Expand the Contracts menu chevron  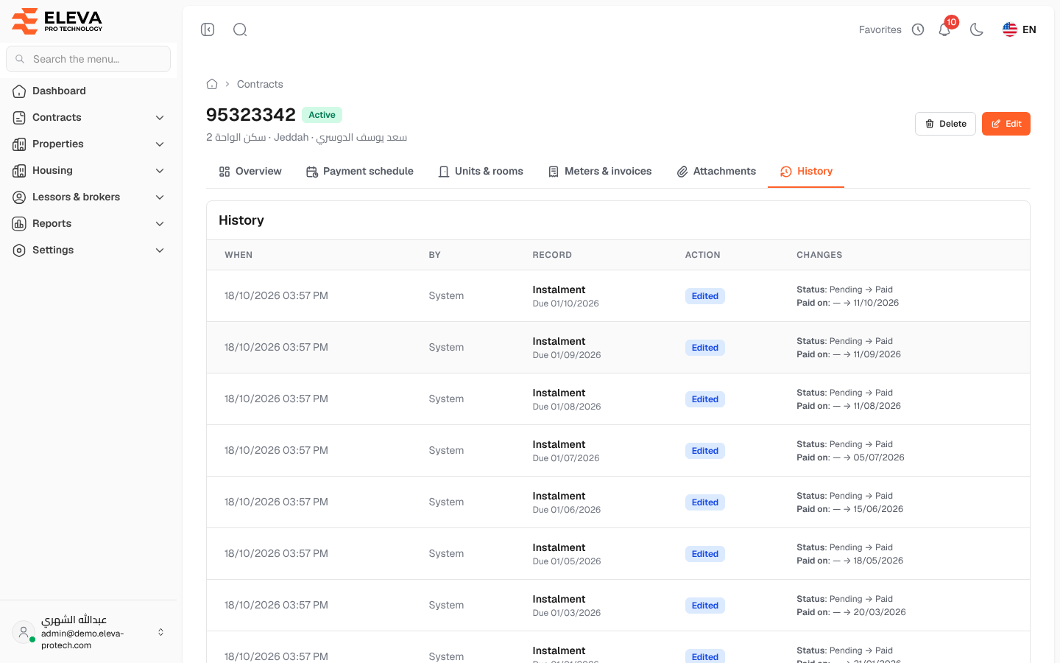[x=160, y=118]
